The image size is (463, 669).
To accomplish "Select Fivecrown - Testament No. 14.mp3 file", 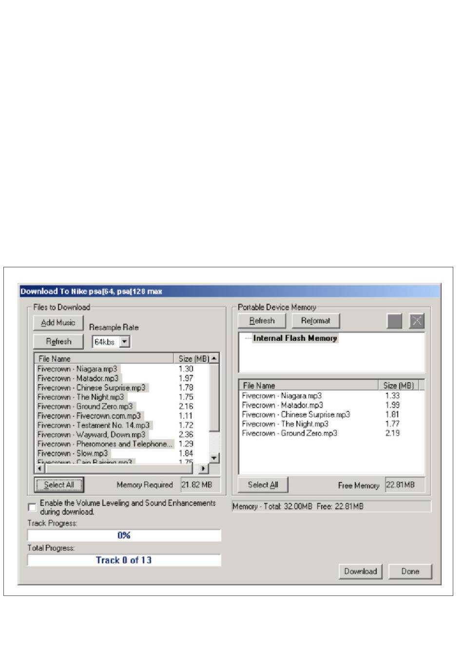I will click(x=94, y=425).
